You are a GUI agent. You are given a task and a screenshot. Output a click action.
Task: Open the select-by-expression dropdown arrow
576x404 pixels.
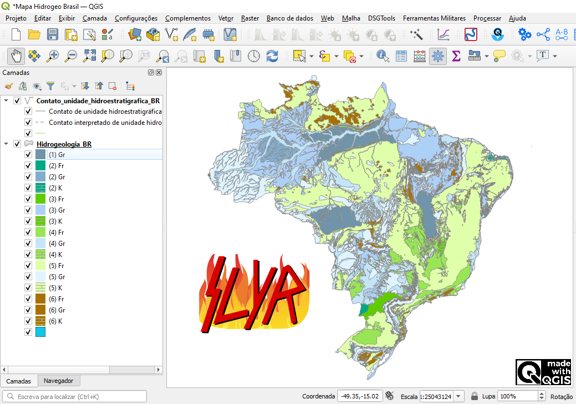[x=337, y=56]
